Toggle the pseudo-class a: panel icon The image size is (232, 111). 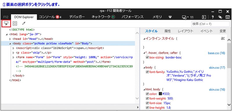(x=223, y=39)
